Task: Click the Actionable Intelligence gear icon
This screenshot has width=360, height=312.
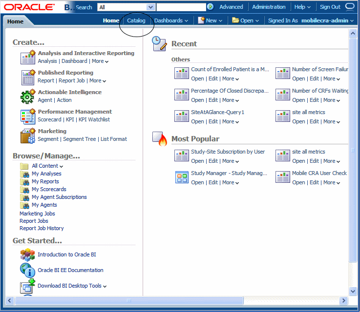Action: point(28,97)
